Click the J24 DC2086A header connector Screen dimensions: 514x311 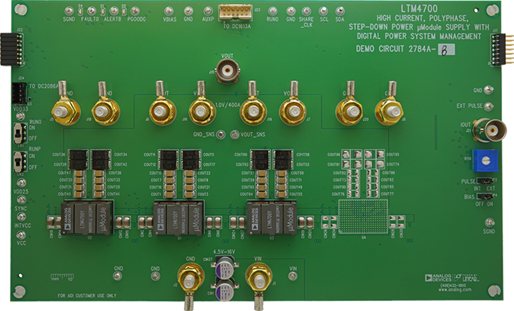[x=21, y=94]
